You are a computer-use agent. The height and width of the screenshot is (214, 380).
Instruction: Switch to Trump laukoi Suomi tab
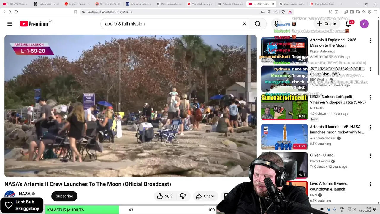click(323, 4)
